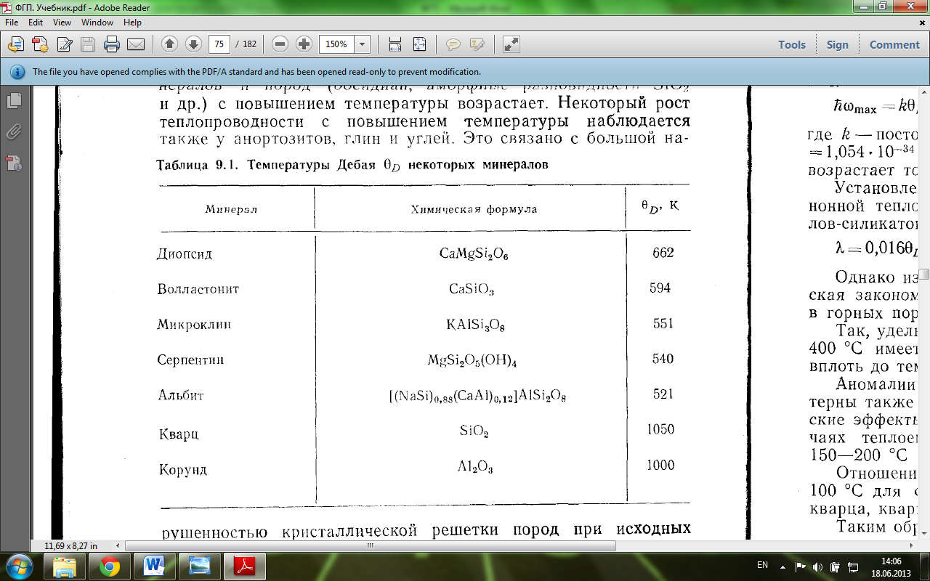The image size is (930, 581).
Task: Click the vertical scrollbar thumb
Action: [x=924, y=274]
